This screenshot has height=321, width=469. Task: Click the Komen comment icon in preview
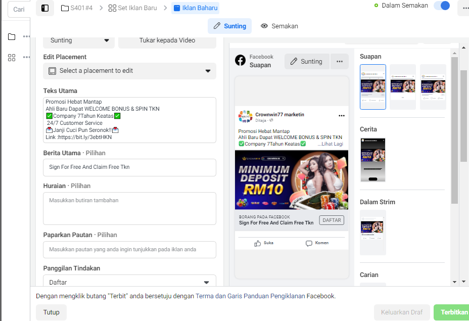pos(309,243)
